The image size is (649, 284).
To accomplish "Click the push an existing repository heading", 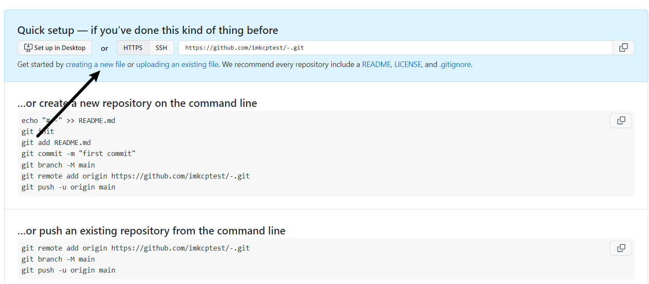I will 151,231.
